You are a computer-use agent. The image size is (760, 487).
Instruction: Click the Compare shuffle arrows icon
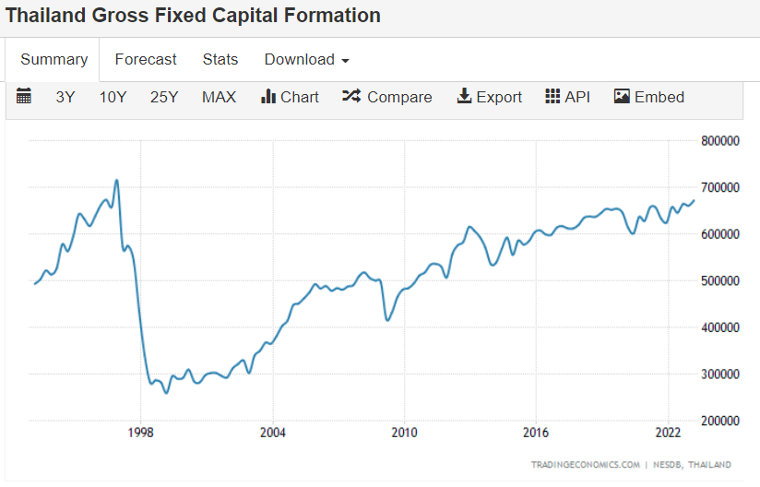tap(351, 97)
